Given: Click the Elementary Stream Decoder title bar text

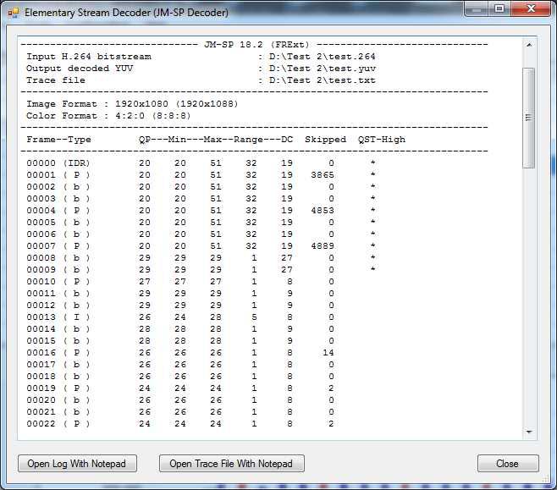Looking at the screenshot, I should pyautogui.click(x=125, y=14).
